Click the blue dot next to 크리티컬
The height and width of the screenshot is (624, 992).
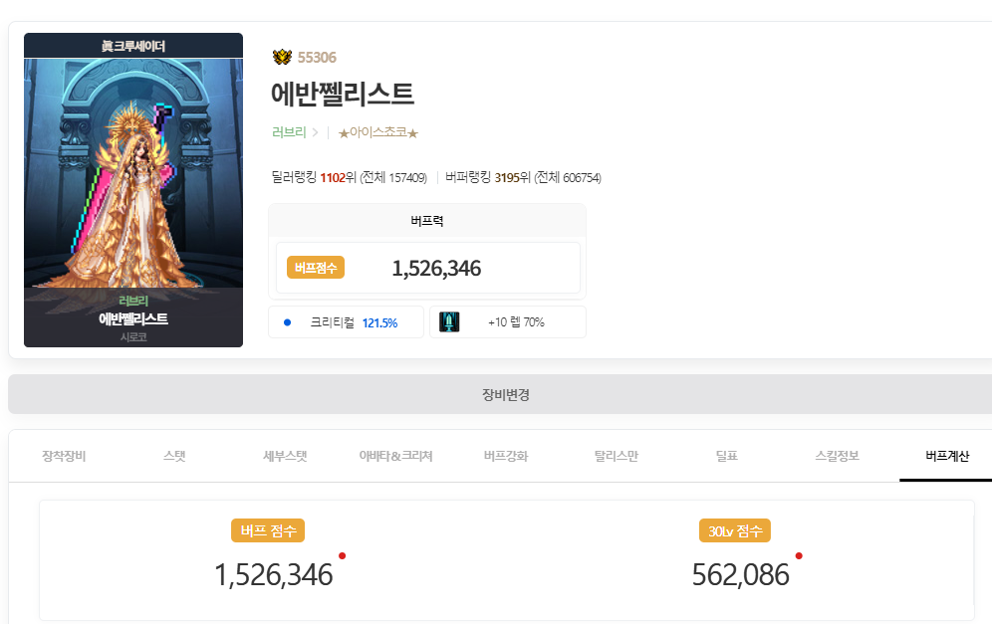point(287,322)
